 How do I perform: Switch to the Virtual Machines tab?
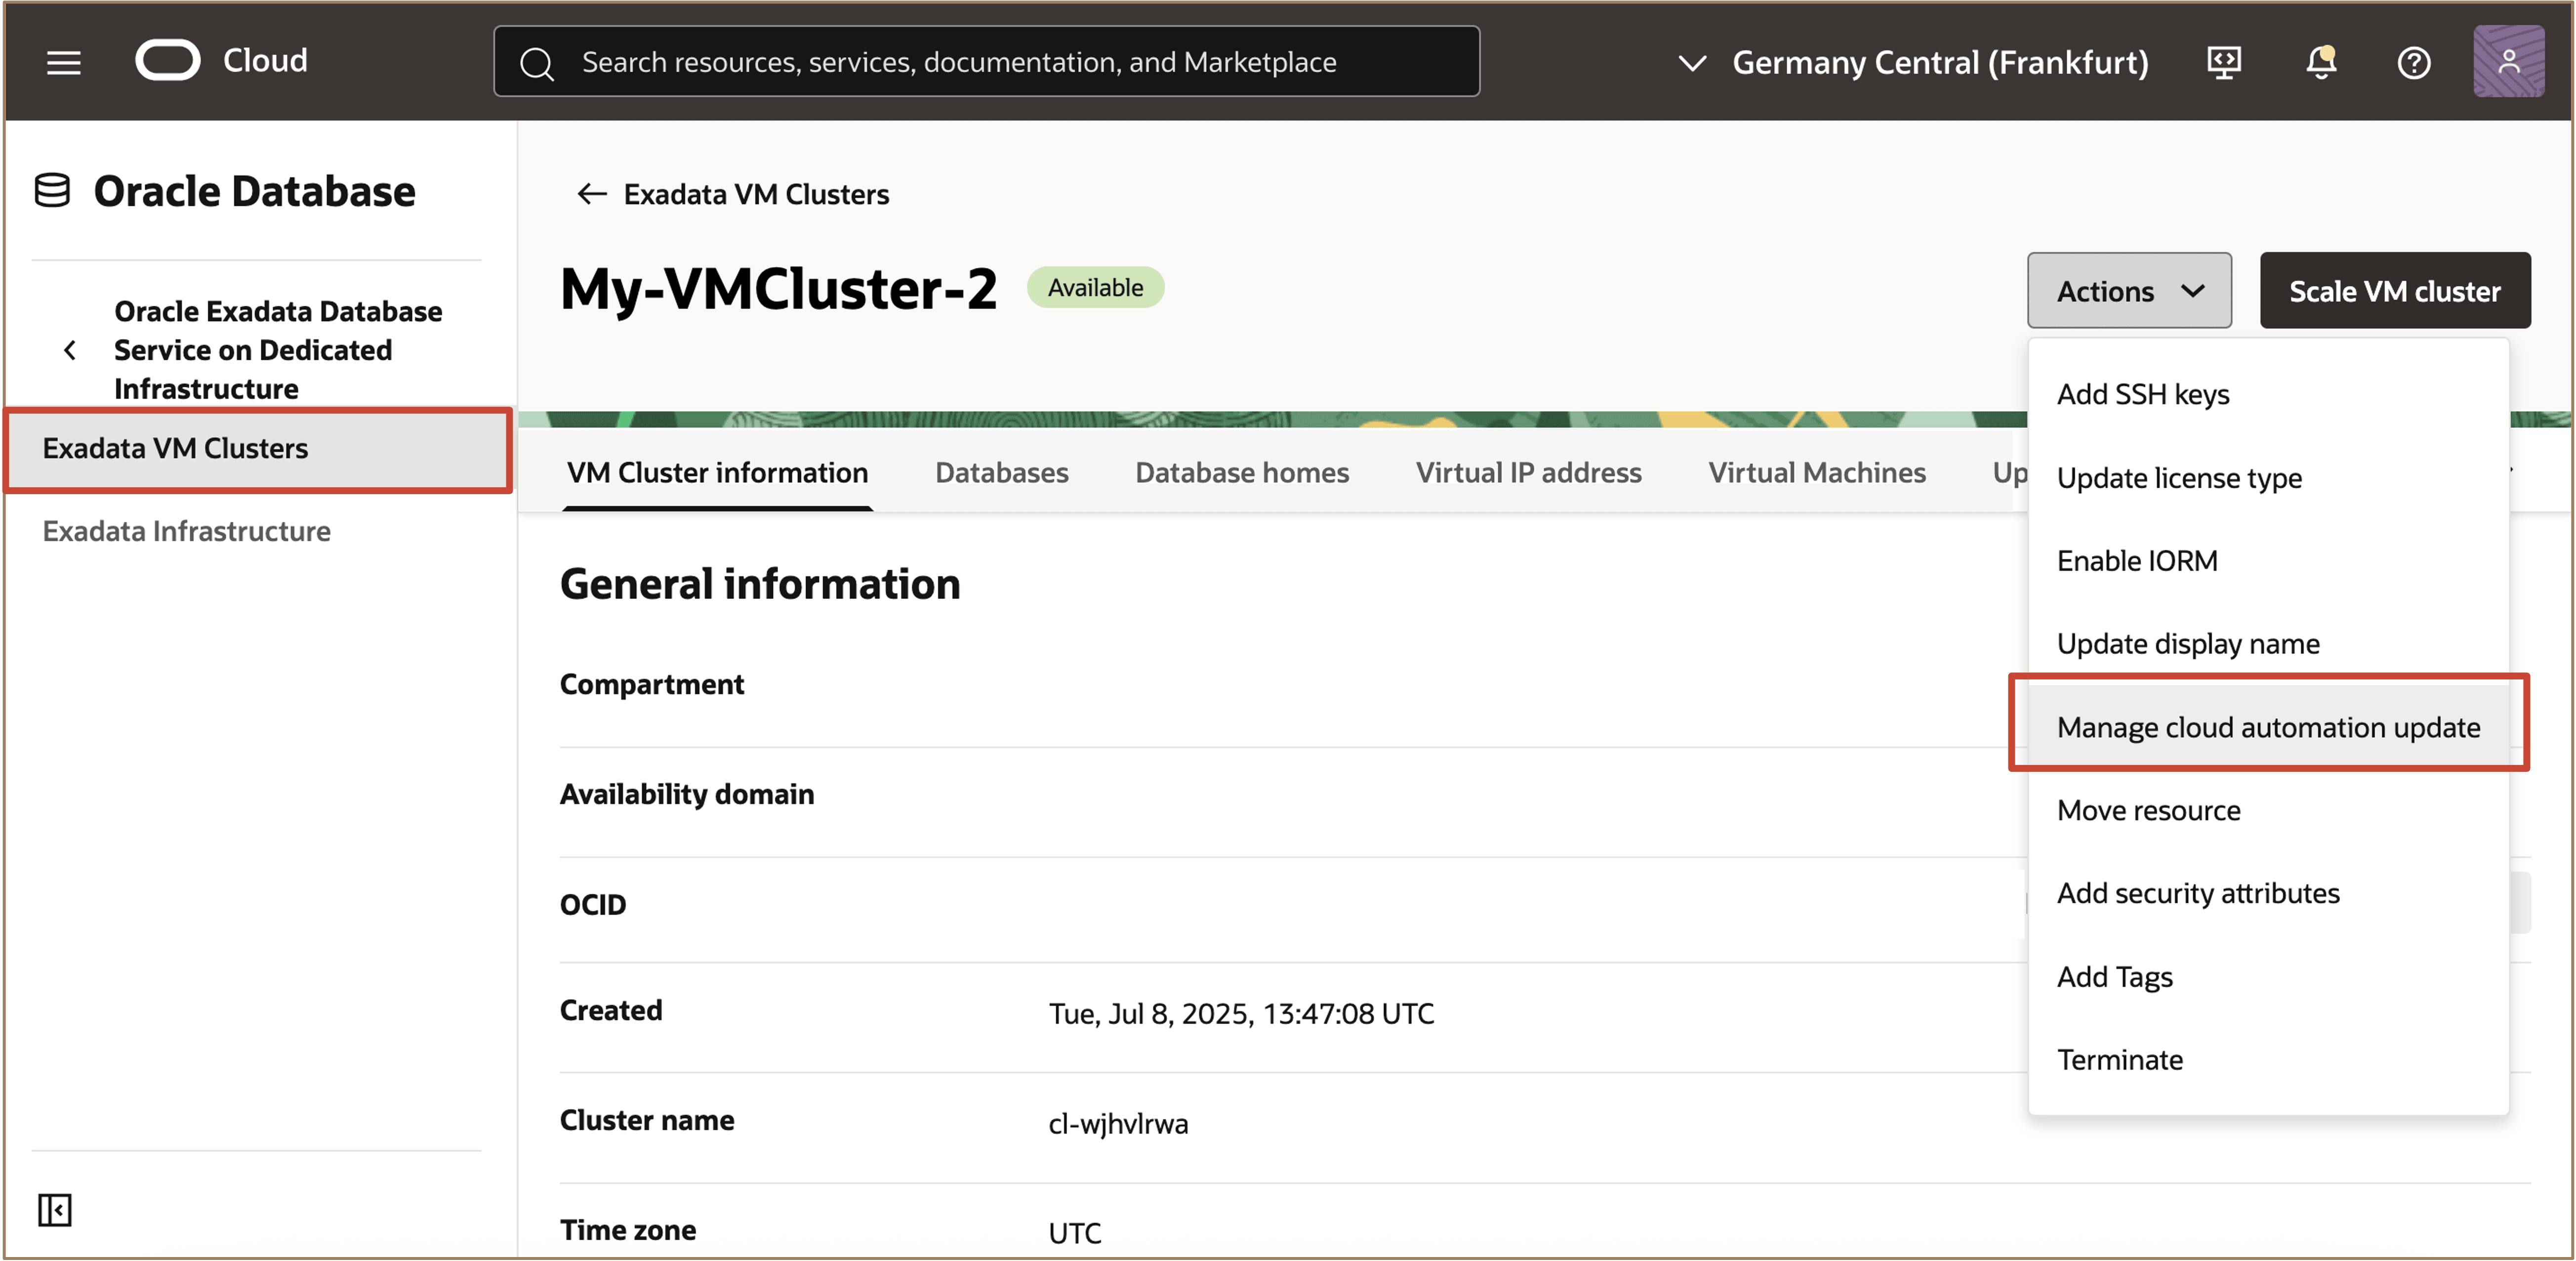pos(1816,472)
